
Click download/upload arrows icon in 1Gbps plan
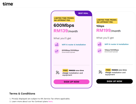[x=100, y=51]
